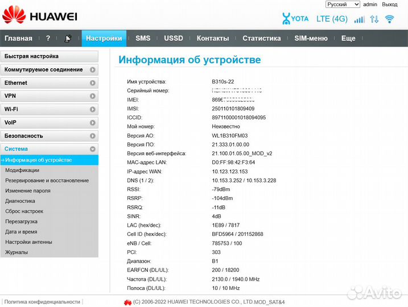The width and height of the screenshot is (408, 307).
Task: Click IMSI value 250110101809409
Action: pyautogui.click(x=233, y=109)
